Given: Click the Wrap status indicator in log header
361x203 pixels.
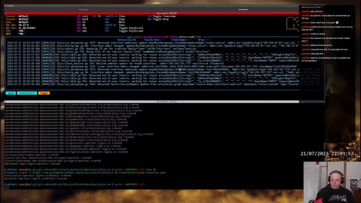Looking at the screenshot, I should (204, 39).
